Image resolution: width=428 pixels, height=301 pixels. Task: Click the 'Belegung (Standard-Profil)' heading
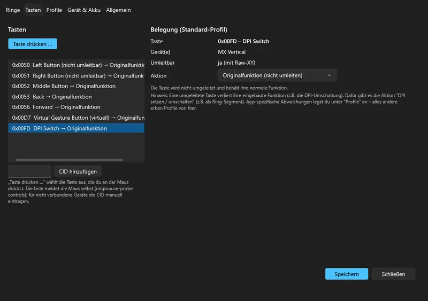pos(189,29)
